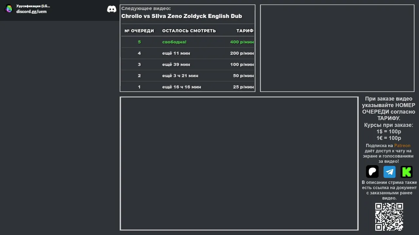419x235 pixels.
Task: Click the ТАРИФ column header
Action: (245, 31)
